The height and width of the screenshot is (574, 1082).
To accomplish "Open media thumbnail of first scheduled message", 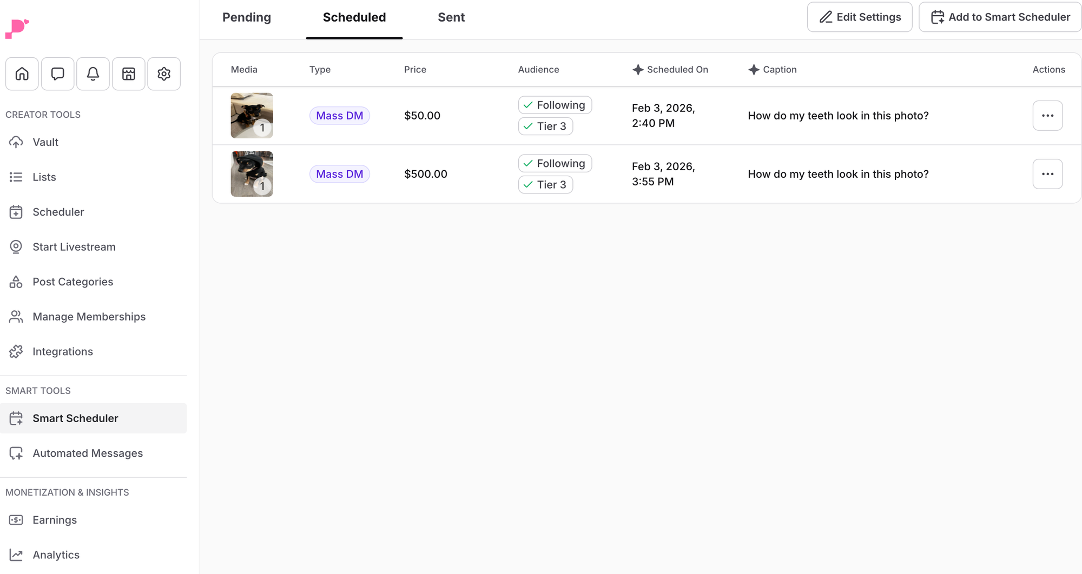I will (252, 116).
